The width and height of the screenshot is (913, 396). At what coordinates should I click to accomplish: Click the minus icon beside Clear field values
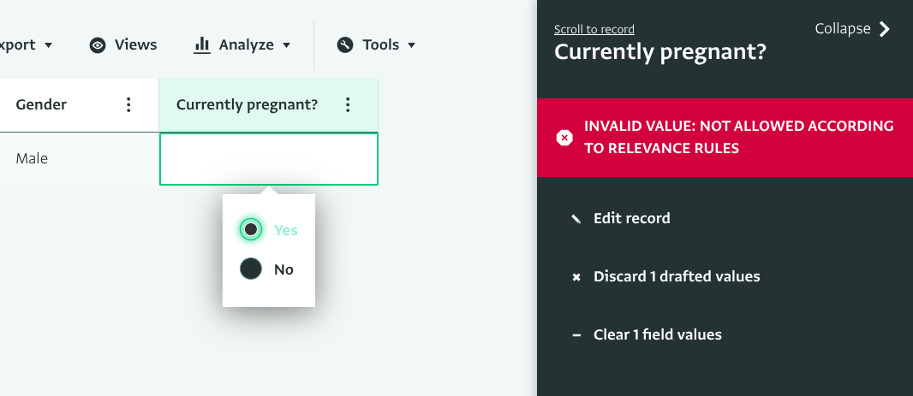point(576,335)
